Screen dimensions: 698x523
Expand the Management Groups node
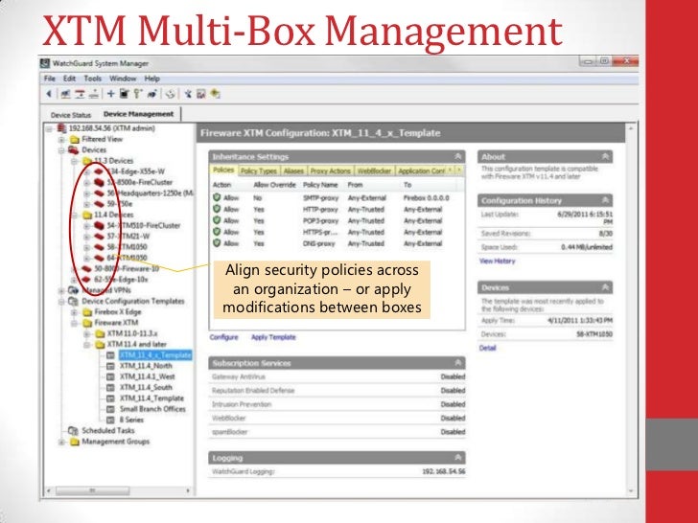click(62, 443)
